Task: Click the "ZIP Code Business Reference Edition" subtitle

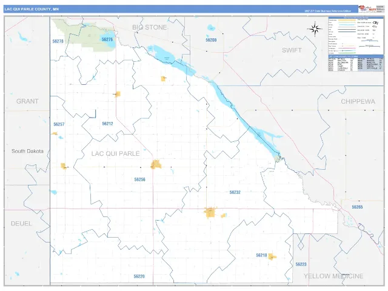Action: 327,11
